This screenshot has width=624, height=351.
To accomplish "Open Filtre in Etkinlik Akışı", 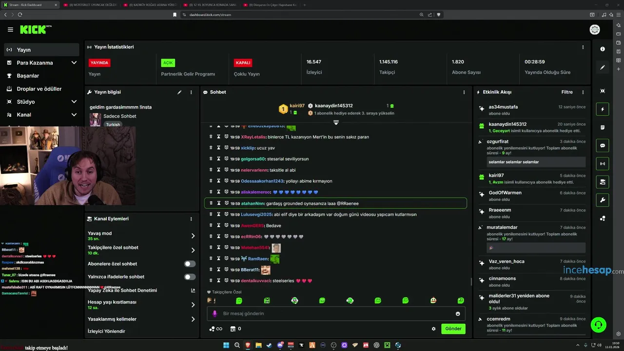I will click(567, 92).
